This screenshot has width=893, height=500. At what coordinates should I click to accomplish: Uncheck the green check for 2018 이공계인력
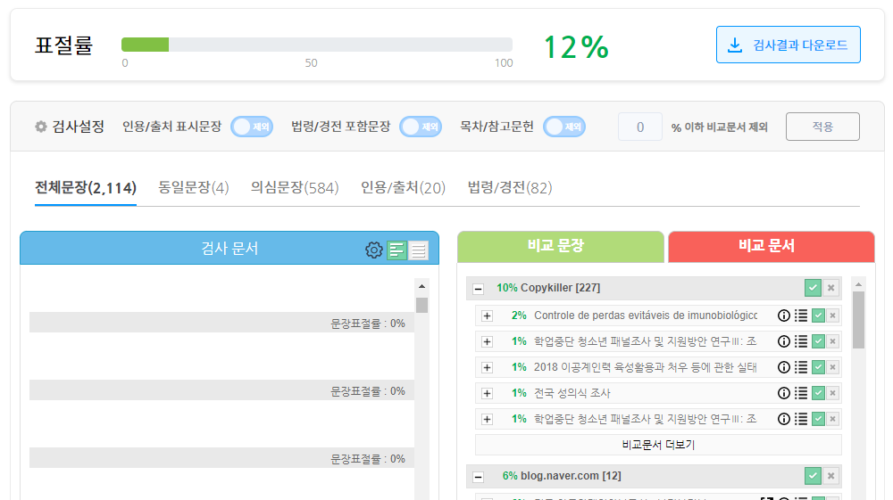(818, 367)
